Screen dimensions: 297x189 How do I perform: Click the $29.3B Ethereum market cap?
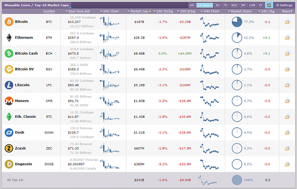[139, 38]
